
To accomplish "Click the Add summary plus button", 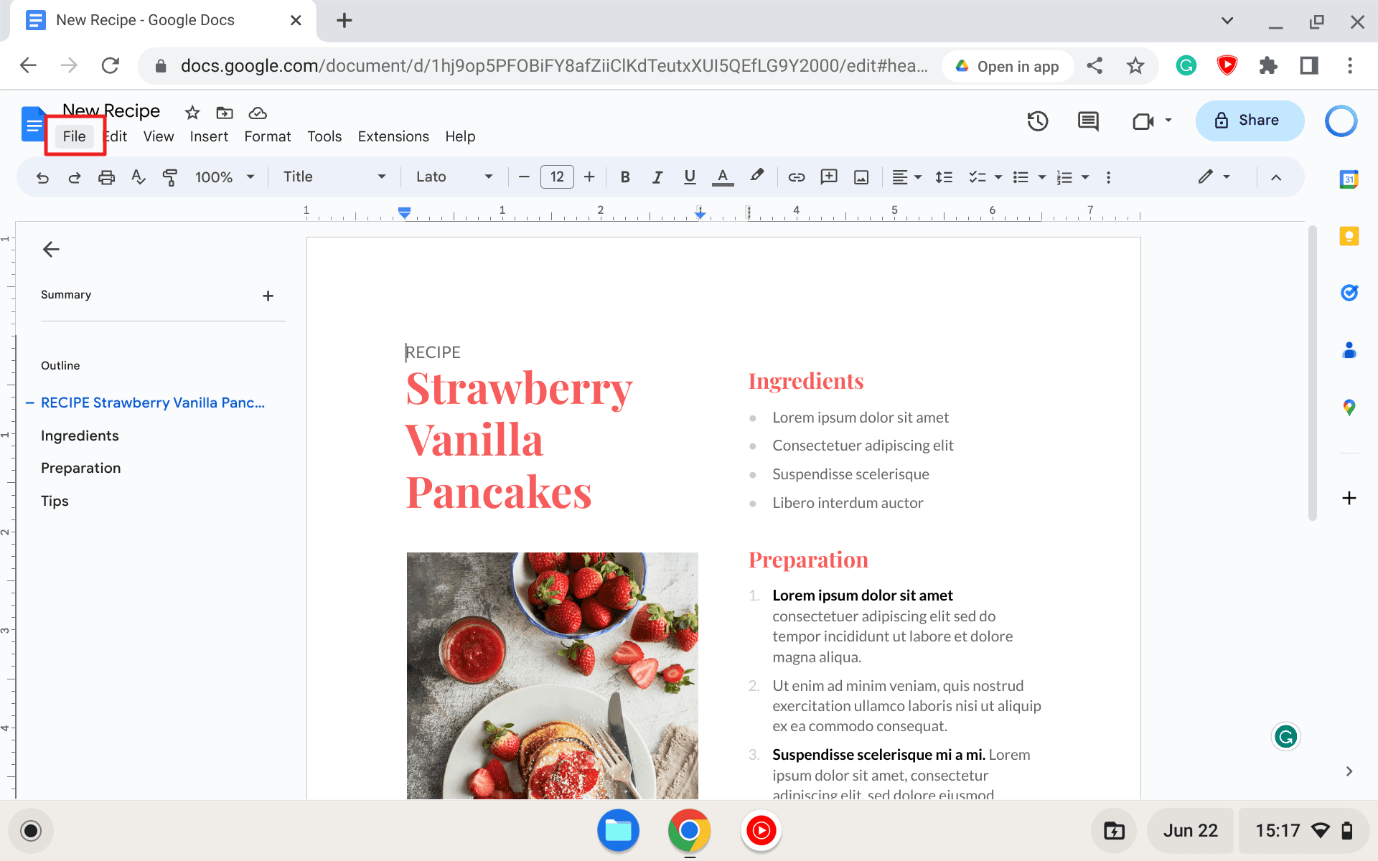I will [x=268, y=296].
